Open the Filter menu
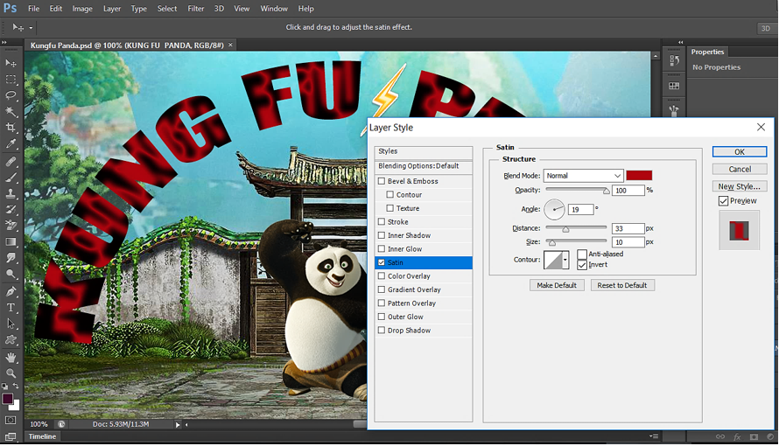The height and width of the screenshot is (446, 779). (x=196, y=9)
